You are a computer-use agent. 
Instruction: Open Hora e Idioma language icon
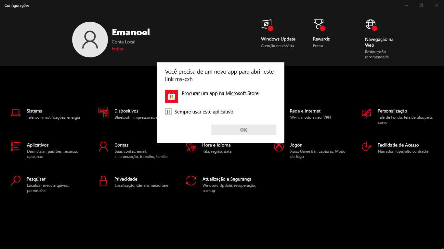(191, 147)
